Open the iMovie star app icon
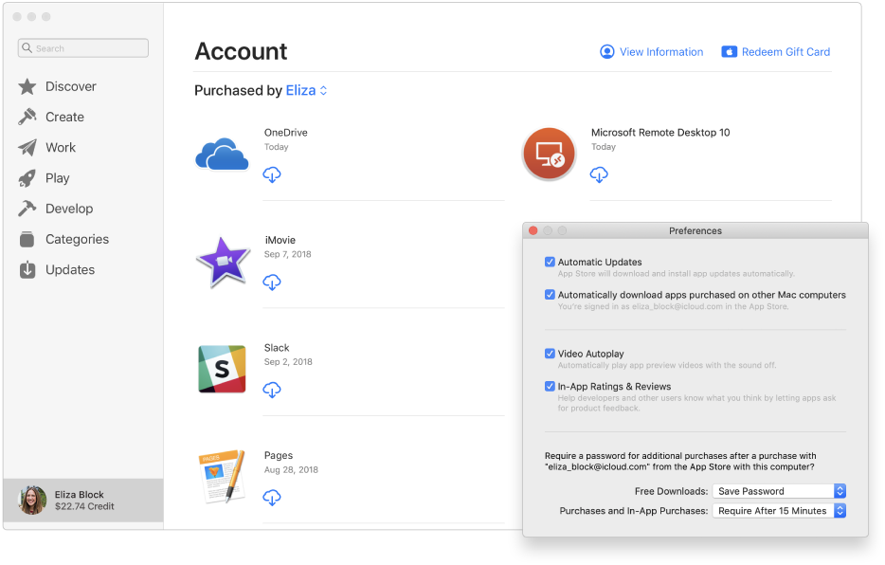885x565 pixels. (223, 262)
